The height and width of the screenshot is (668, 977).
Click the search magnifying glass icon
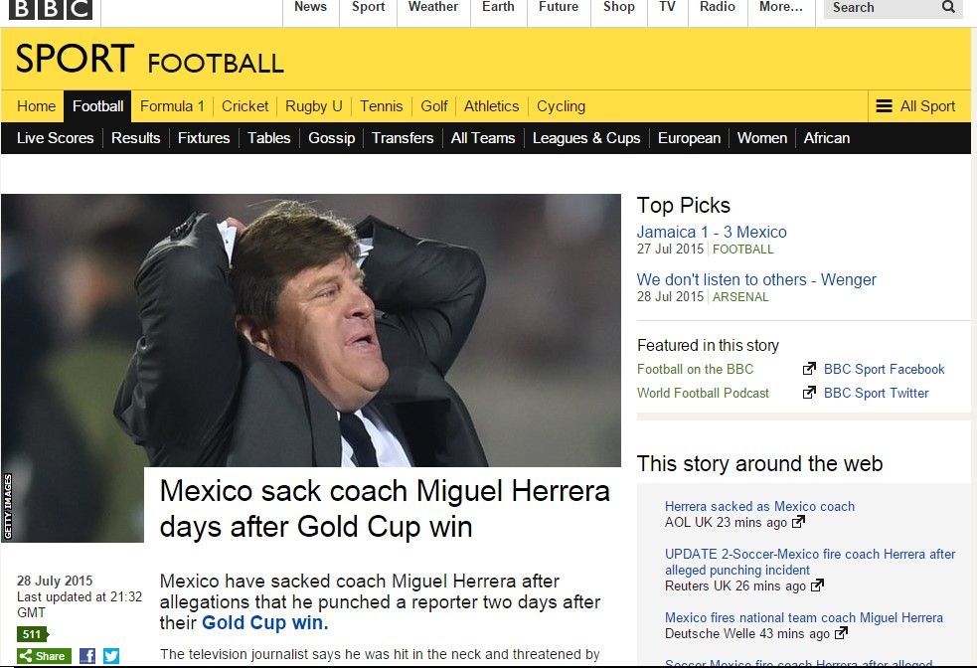coord(949,8)
